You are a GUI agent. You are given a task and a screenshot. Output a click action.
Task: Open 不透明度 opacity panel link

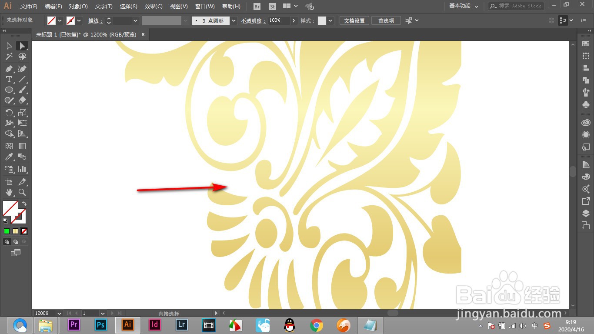click(x=253, y=20)
